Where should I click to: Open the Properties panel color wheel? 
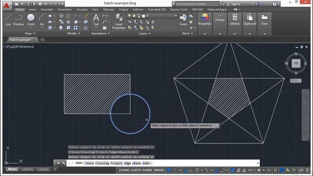pos(204,18)
